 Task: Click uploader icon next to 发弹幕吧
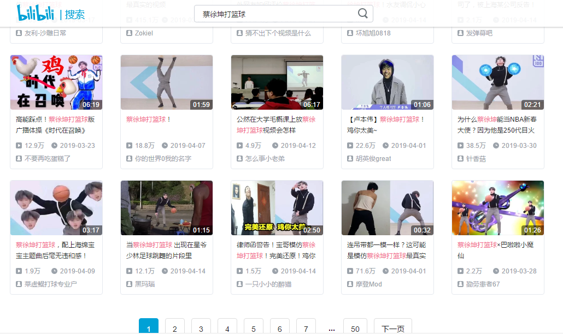(461, 33)
